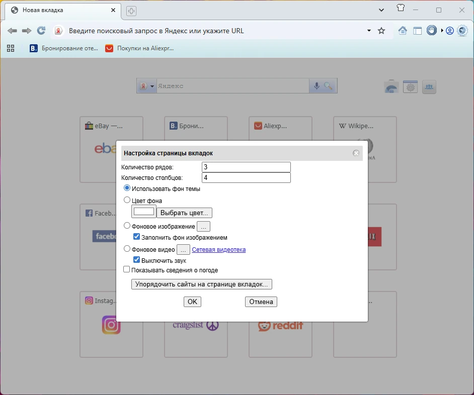The height and width of the screenshot is (395, 474).
Task: Expand the address bar dropdown arrow
Action: (x=369, y=31)
